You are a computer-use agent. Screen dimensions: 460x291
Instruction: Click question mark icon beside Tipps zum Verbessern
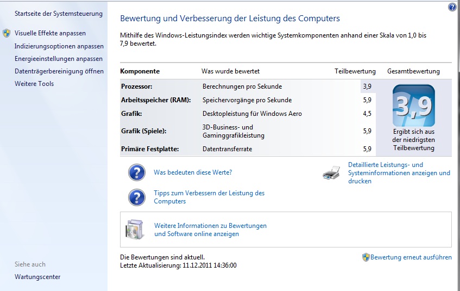pos(137,197)
